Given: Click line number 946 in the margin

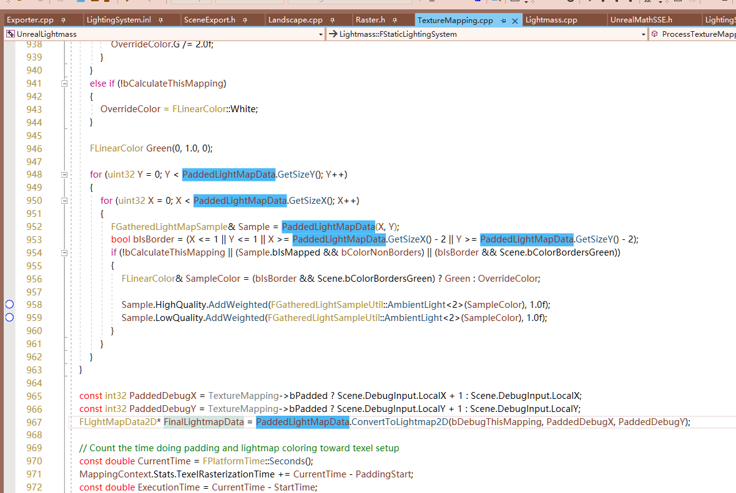Looking at the screenshot, I should (34, 148).
